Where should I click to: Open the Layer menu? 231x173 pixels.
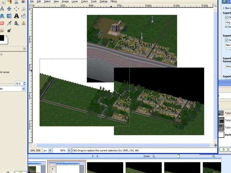tap(75, 1)
